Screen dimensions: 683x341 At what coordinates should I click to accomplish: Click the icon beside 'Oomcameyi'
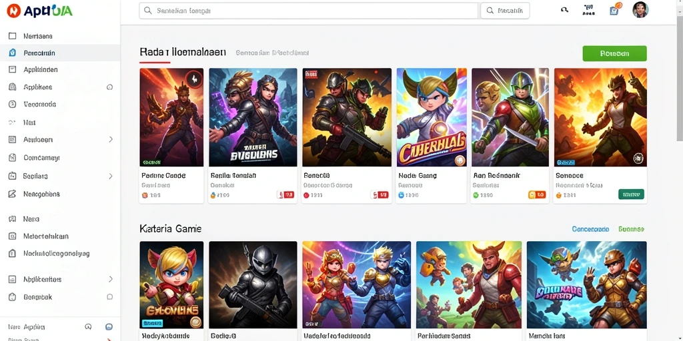(x=12, y=158)
